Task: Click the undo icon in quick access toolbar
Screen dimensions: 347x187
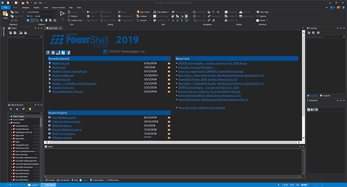Action: [35, 3]
